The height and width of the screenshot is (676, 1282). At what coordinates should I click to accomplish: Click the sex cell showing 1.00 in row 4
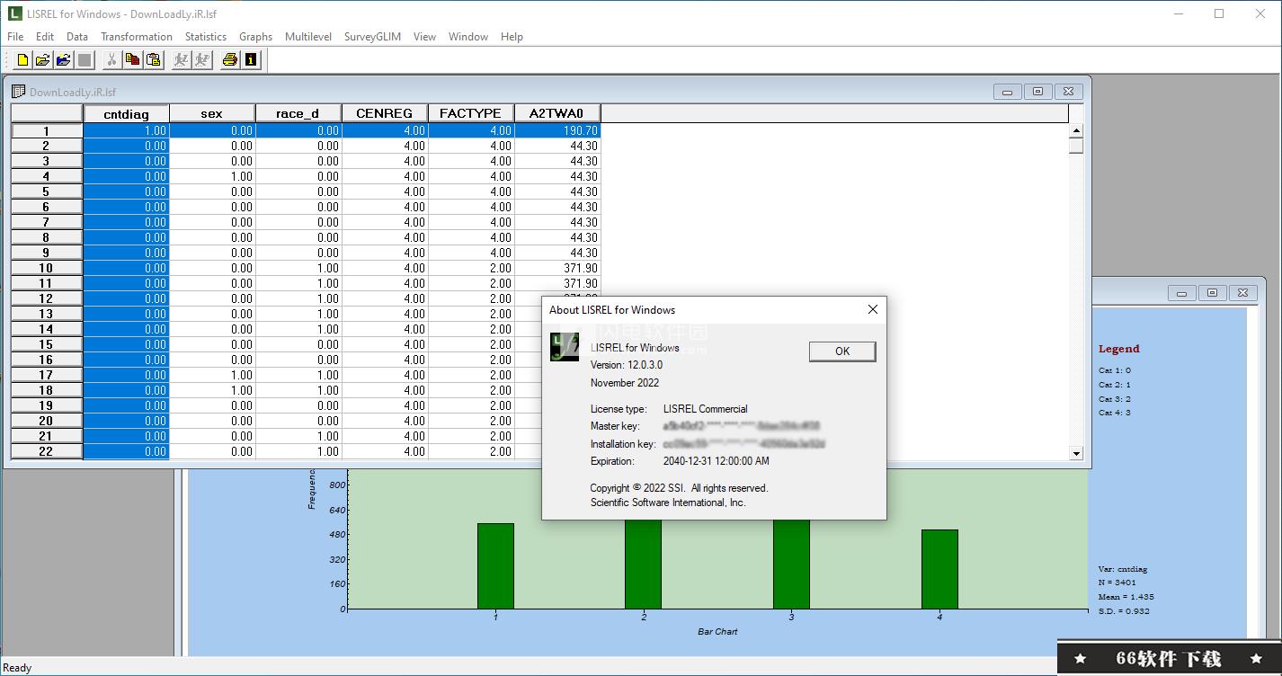[212, 176]
